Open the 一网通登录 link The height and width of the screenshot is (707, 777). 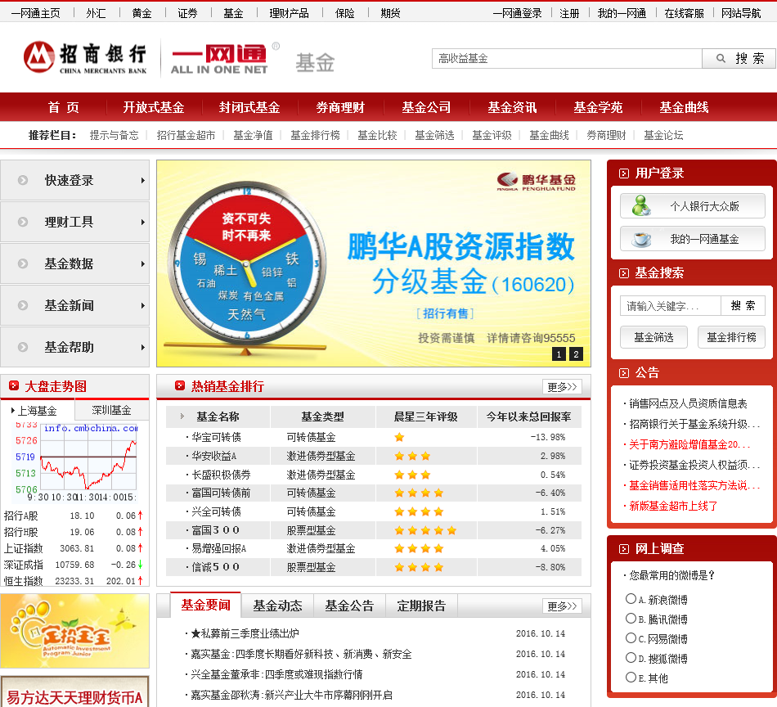click(x=518, y=13)
